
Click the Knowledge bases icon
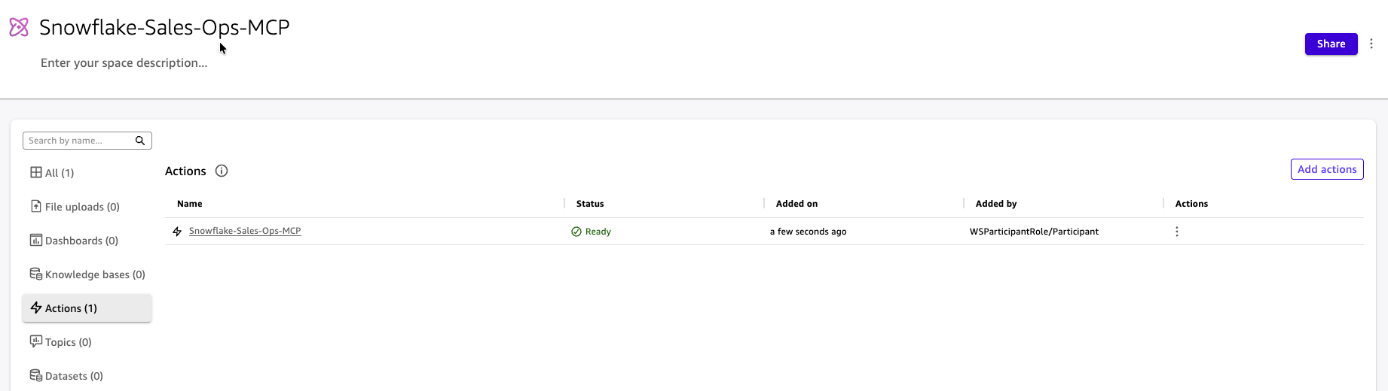(x=35, y=274)
